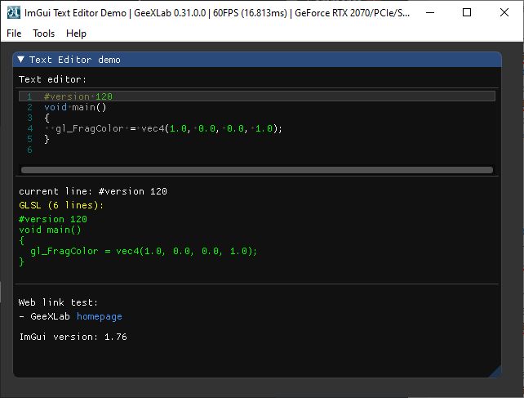
Task: Click the 'current line: #version 120' text
Action: [93, 191]
